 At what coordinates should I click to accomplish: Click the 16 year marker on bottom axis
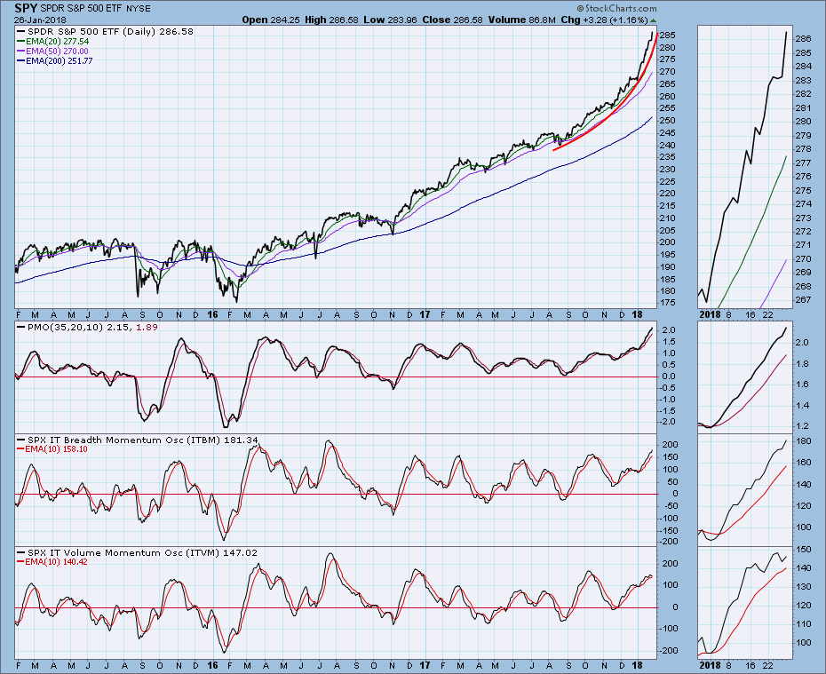coord(212,666)
